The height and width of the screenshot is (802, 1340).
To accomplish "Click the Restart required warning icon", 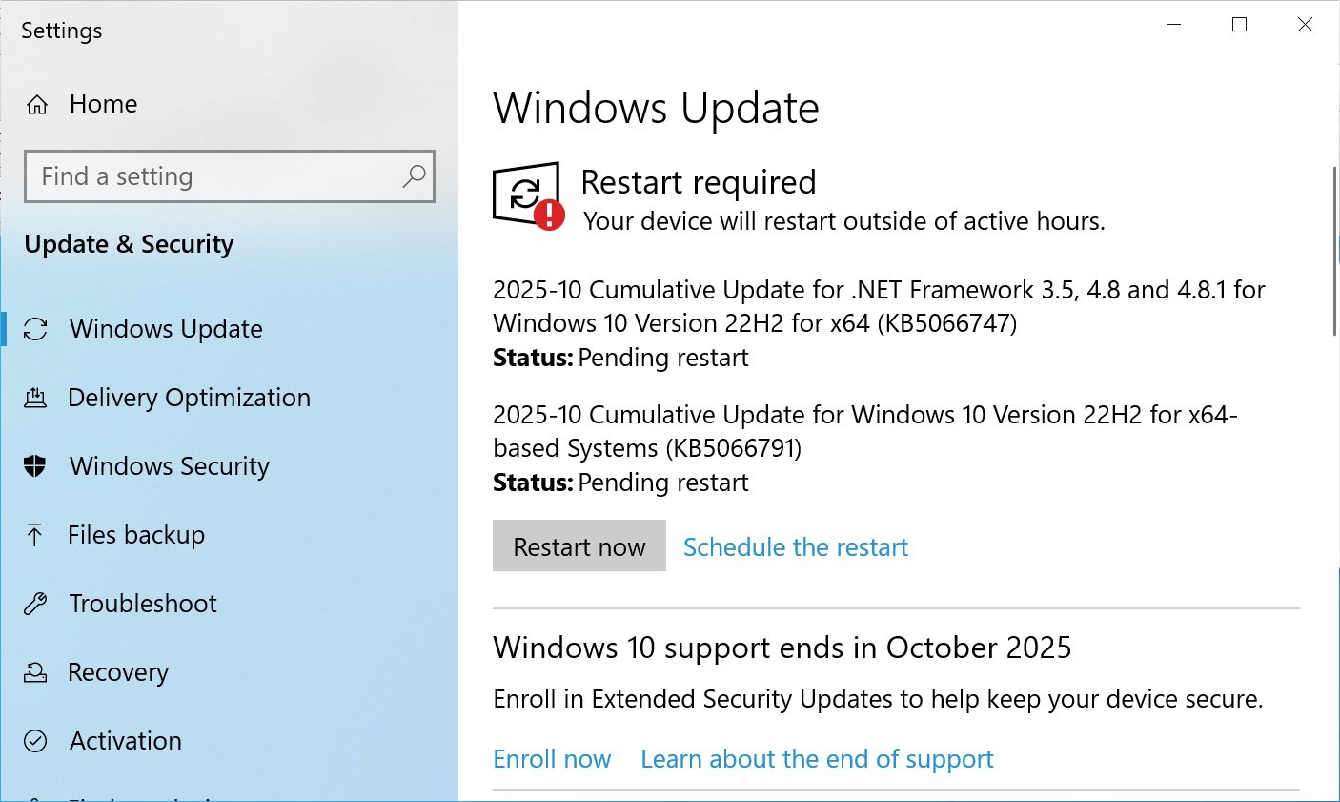I will click(525, 195).
